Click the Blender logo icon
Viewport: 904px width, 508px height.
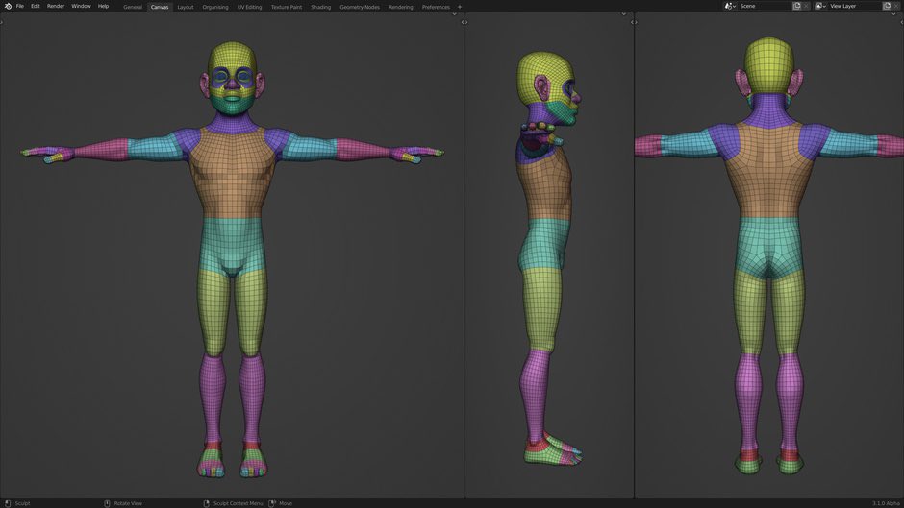pos(8,6)
